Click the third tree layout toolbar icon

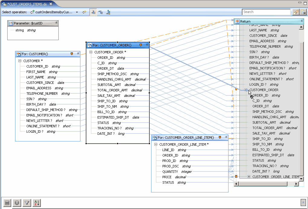[108, 12]
